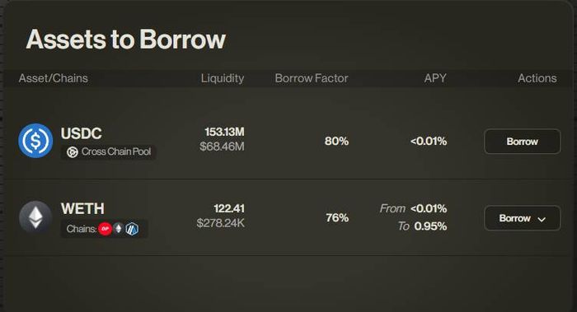Click the Cross Chain Pool badge
Screen dimensions: 577x312
pos(109,151)
